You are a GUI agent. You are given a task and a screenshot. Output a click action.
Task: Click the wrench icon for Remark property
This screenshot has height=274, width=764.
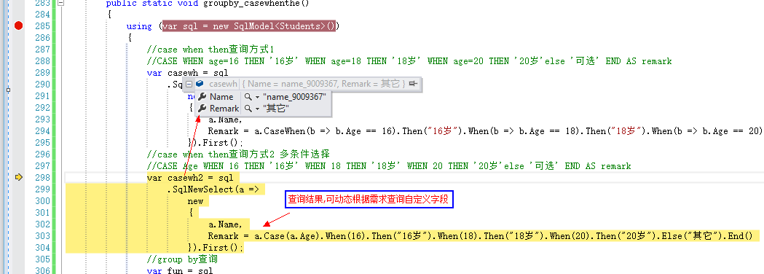202,109
